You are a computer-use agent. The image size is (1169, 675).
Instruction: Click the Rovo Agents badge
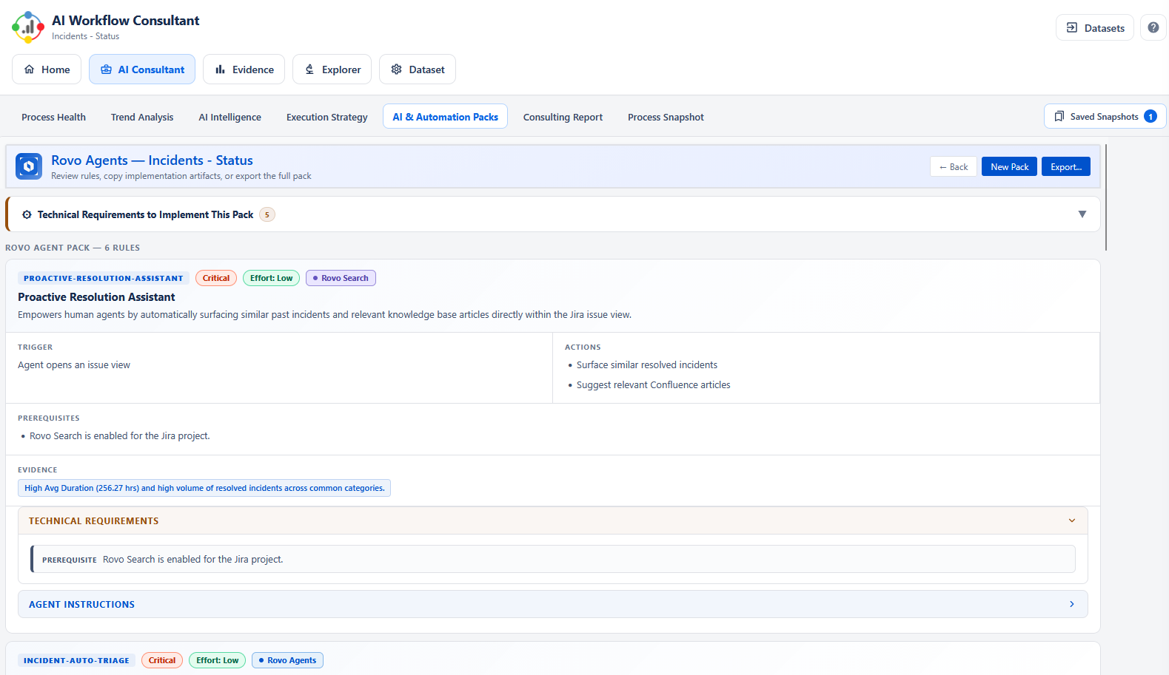(x=287, y=660)
